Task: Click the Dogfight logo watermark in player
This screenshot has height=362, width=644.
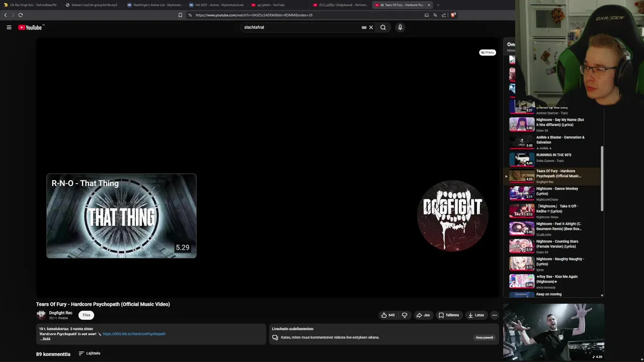Action: (x=452, y=215)
